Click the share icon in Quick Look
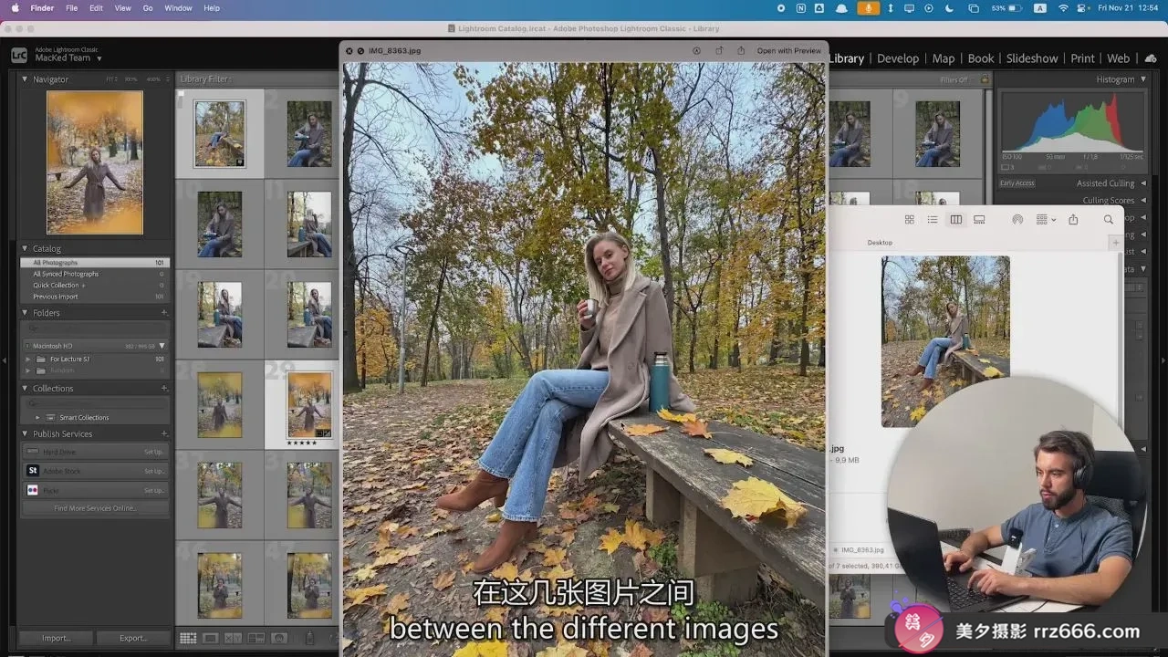 741,51
